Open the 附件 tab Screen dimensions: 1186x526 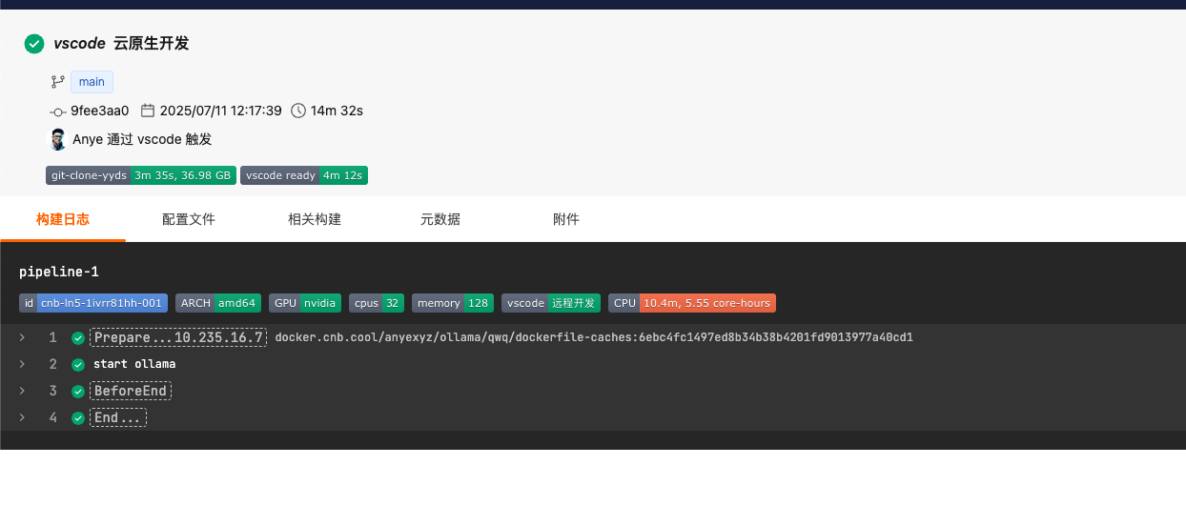click(x=566, y=219)
